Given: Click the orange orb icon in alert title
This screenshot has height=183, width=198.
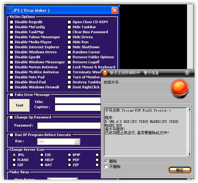Looking at the screenshot, I should pos(105,73).
